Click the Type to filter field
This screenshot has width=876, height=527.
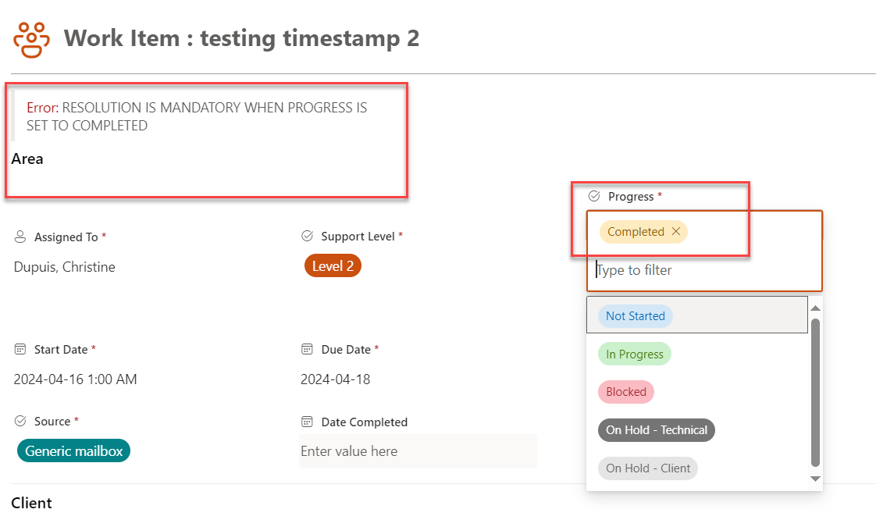click(x=704, y=270)
